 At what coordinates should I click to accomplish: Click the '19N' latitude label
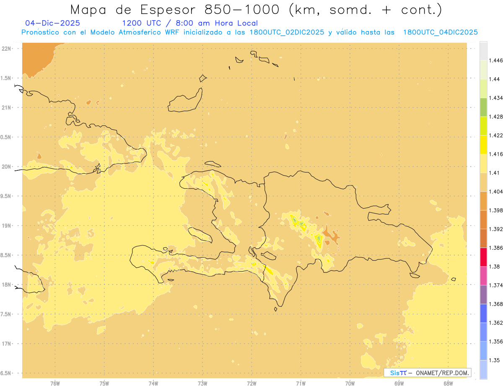[7, 226]
